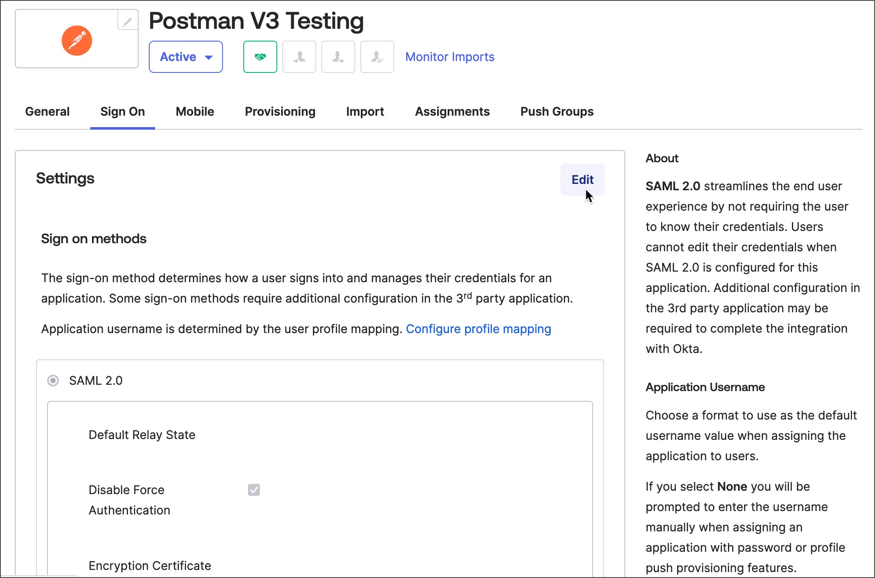Click the orange Postman logo
Screen dimensions: 875x578
(x=77, y=41)
